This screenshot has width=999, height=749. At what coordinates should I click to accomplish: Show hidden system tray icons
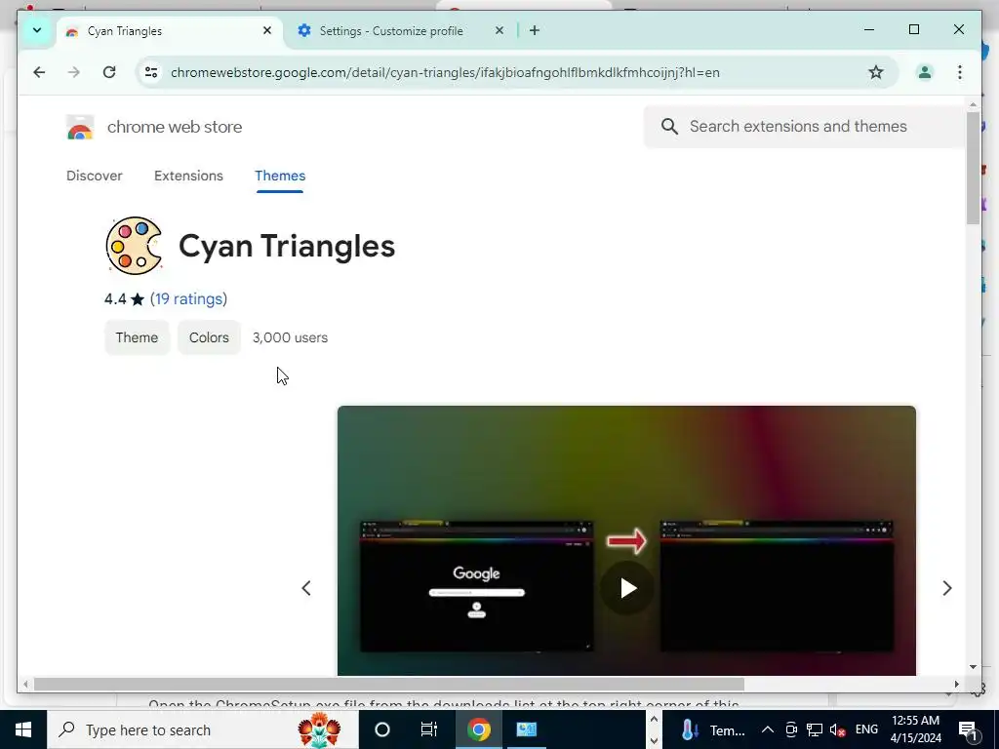click(768, 729)
